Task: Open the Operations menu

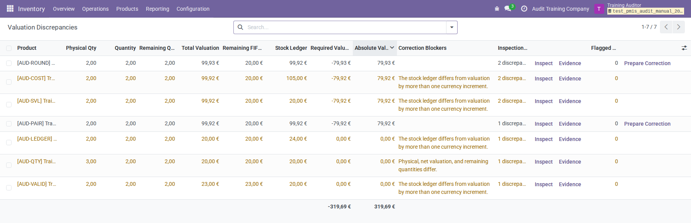Action: click(x=95, y=9)
